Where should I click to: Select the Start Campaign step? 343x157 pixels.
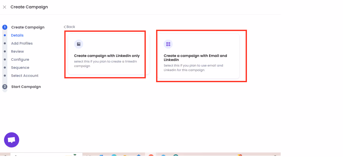26,87
